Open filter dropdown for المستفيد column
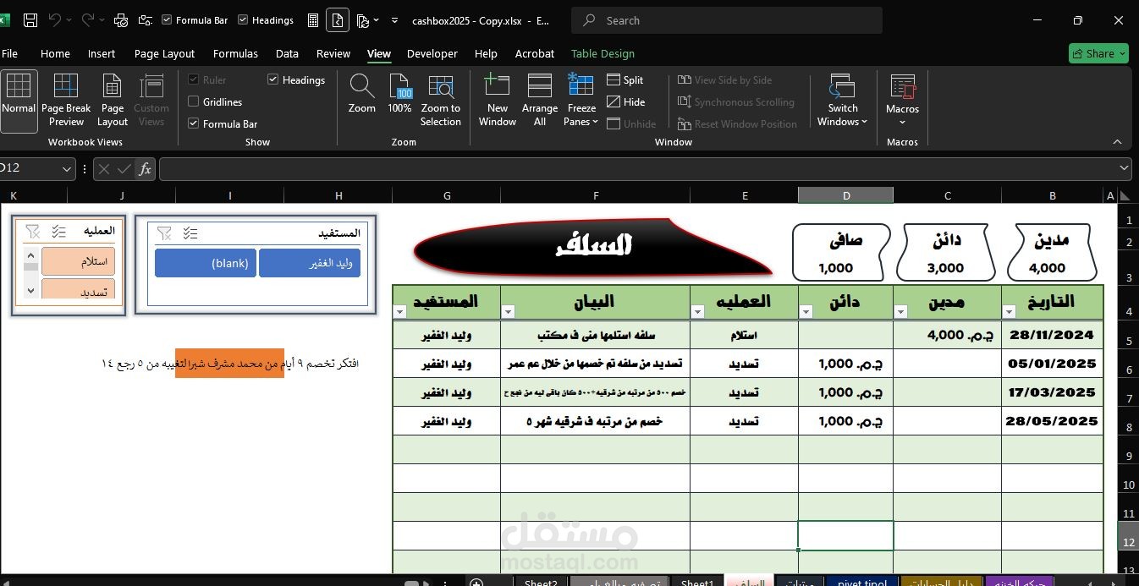This screenshot has width=1139, height=586. tap(400, 311)
